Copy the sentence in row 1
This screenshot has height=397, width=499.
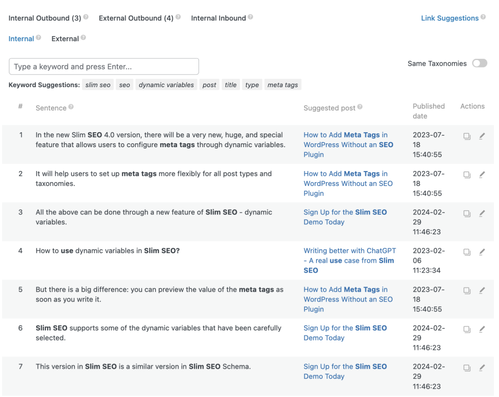[467, 137]
